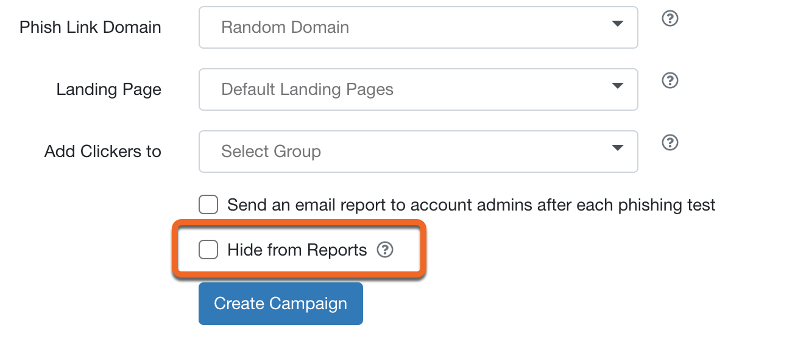Click the Select Group placeholder text

[271, 152]
